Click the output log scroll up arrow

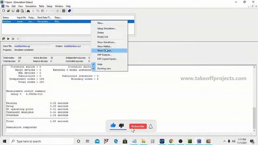point(254,67)
